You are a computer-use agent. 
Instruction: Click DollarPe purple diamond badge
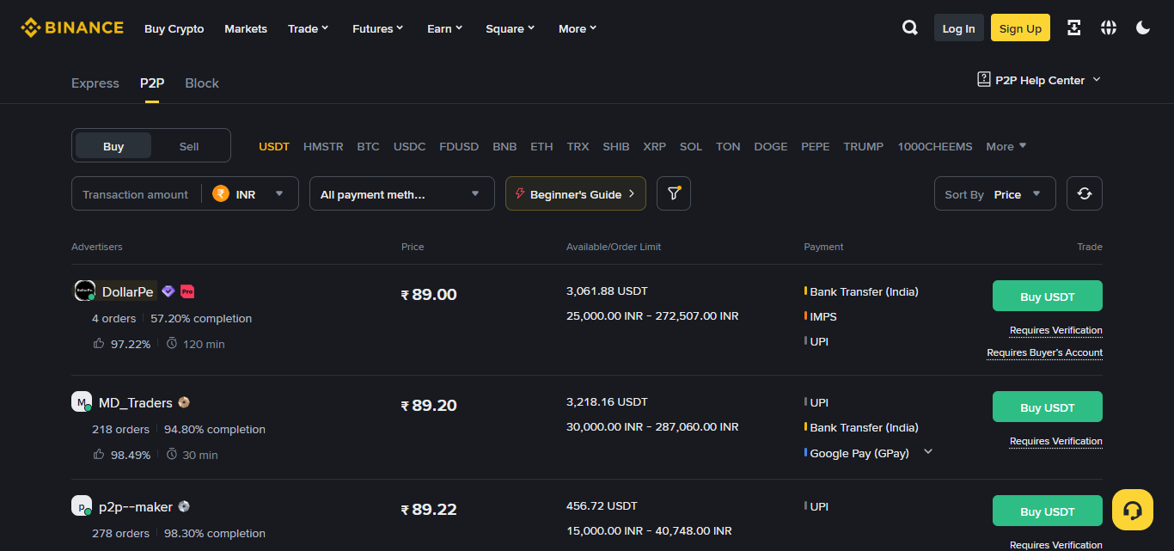pyautogui.click(x=168, y=291)
